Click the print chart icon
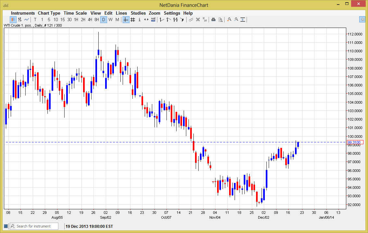Image resolution: width=368 pixels, height=233 pixels. [x=213, y=19]
